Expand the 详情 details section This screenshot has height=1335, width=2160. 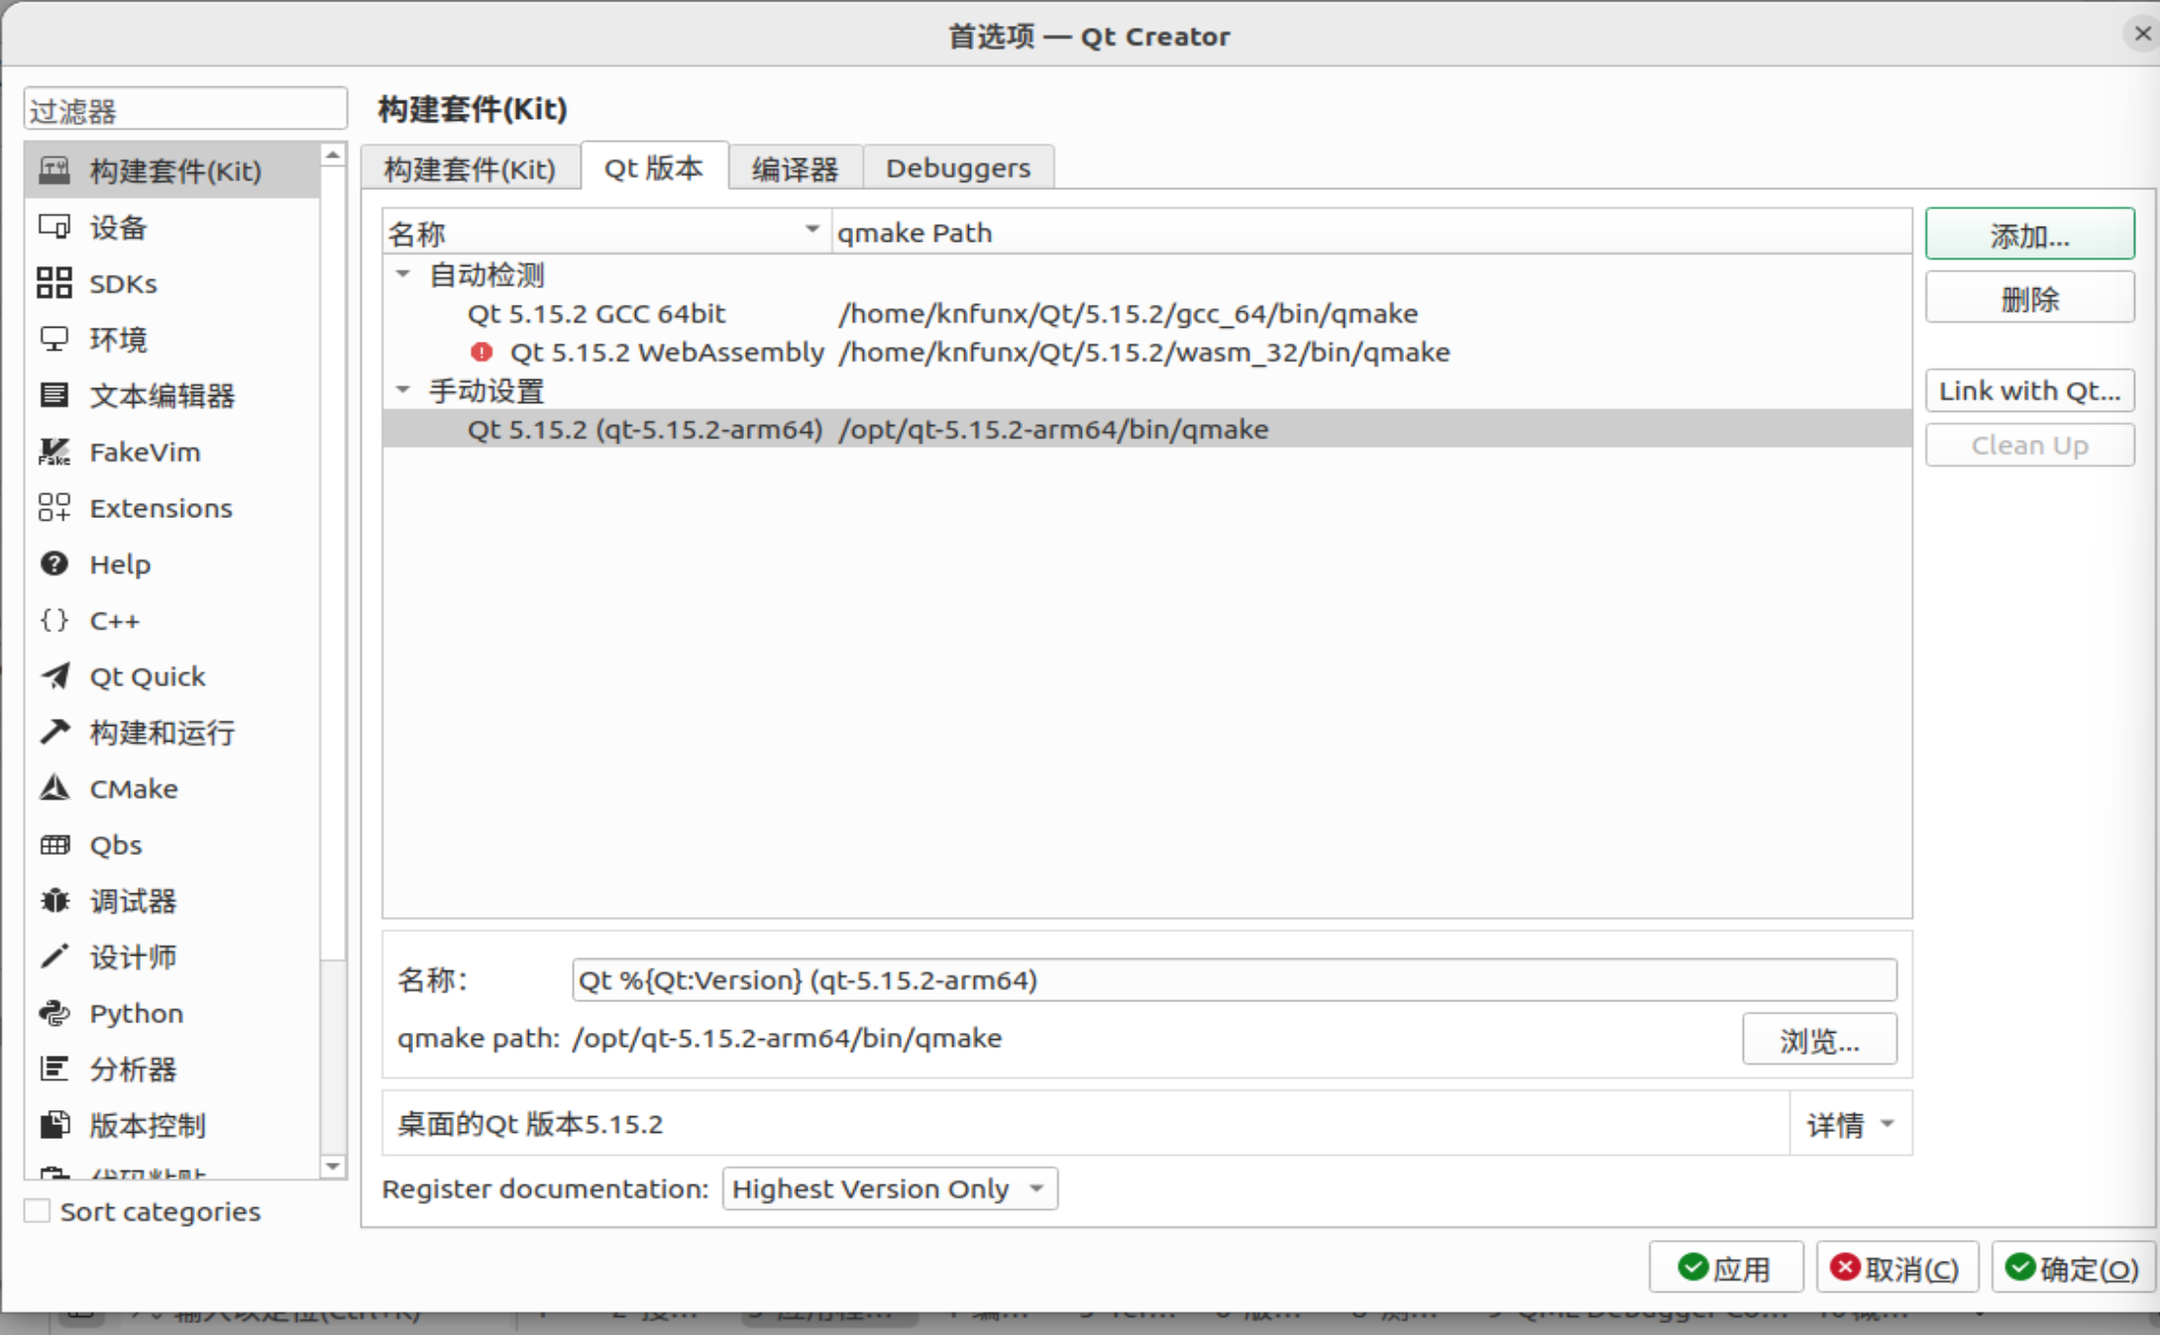pyautogui.click(x=1849, y=1124)
